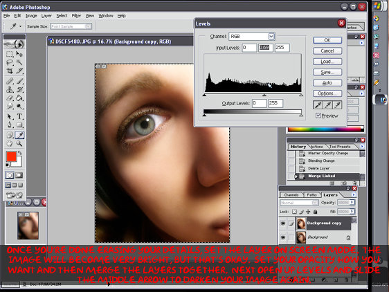Select the Rectangular Marquee tool
This screenshot has height=292, width=389.
pyautogui.click(x=10, y=54)
